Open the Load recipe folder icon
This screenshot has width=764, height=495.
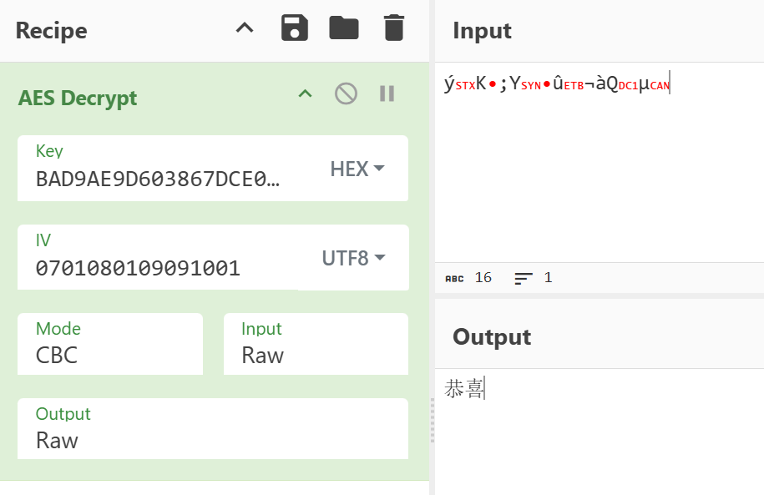point(343,29)
